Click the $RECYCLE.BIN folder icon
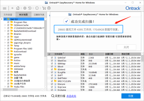The height and width of the screenshot is (101, 144). (55, 81)
